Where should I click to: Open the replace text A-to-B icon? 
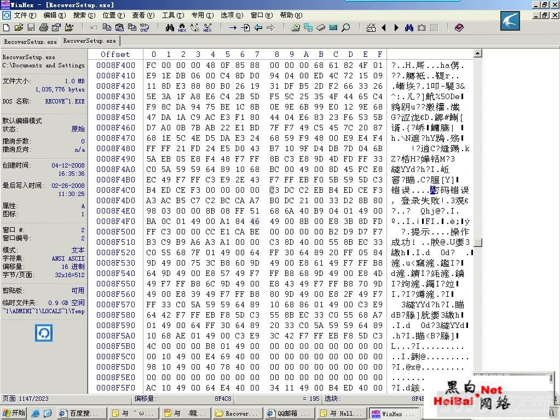pyautogui.click(x=195, y=27)
